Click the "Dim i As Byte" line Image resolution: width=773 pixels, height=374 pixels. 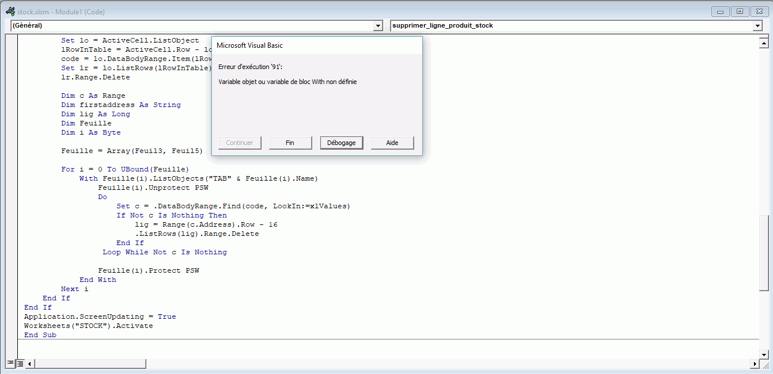tap(91, 132)
